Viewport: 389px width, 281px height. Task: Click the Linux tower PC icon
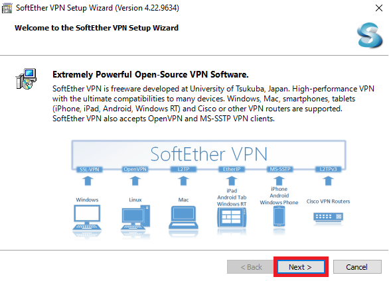[x=135, y=217]
